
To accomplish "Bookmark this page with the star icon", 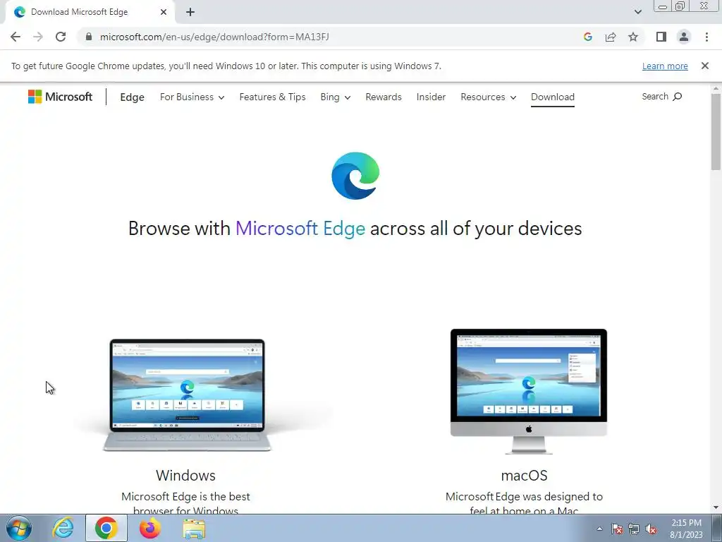I will [x=633, y=37].
